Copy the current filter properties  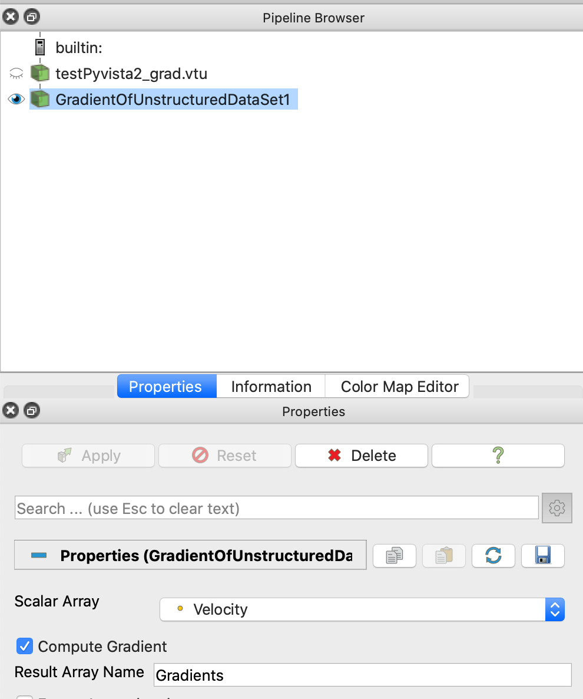[x=394, y=555]
